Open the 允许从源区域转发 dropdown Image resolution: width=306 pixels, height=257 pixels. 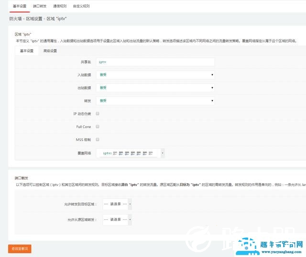(117, 220)
